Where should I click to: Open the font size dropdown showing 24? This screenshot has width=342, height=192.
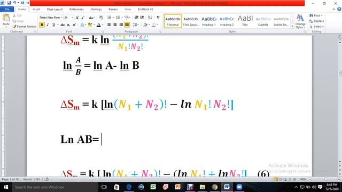(73, 18)
